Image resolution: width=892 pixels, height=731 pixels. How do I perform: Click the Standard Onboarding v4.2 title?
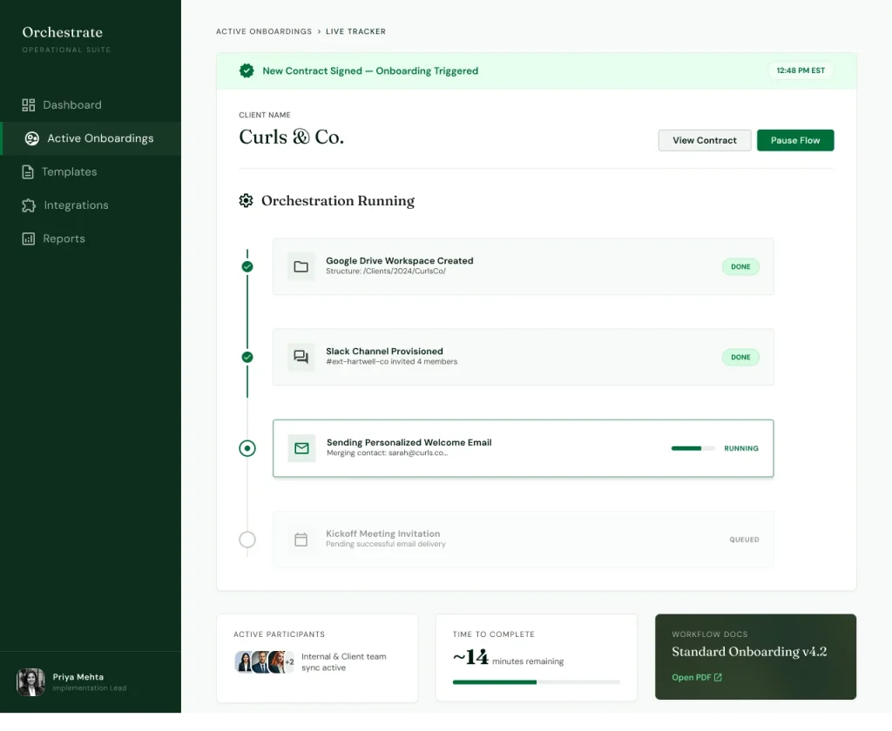[x=749, y=652]
